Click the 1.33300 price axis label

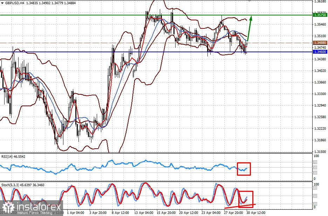[x=320, y=94]
